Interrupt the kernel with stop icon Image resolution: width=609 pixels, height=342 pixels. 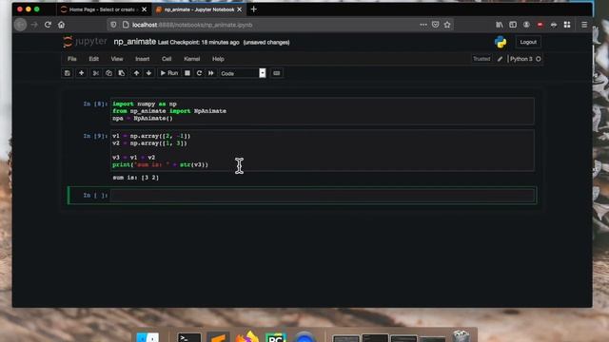point(187,73)
